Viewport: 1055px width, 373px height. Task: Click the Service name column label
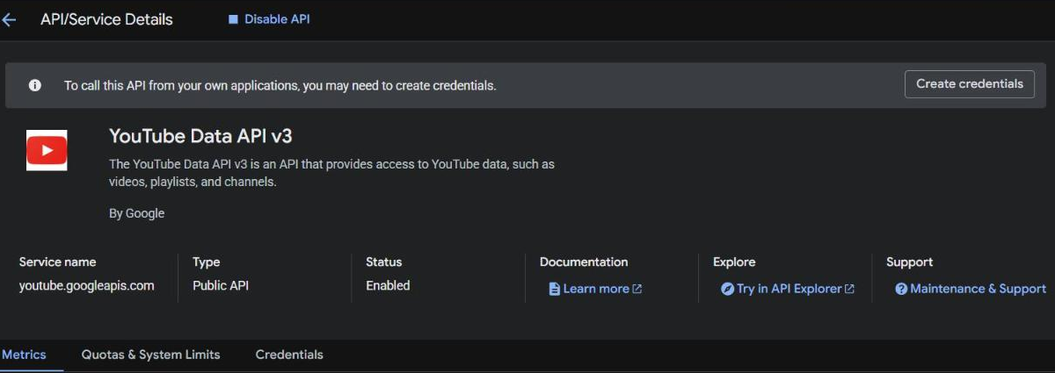(58, 262)
